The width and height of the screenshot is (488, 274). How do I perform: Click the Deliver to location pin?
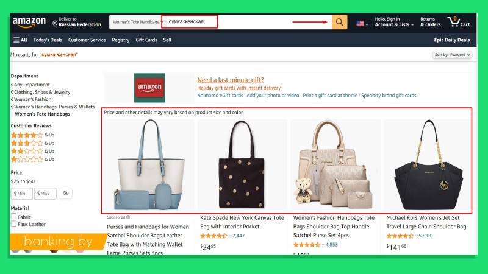55,24
